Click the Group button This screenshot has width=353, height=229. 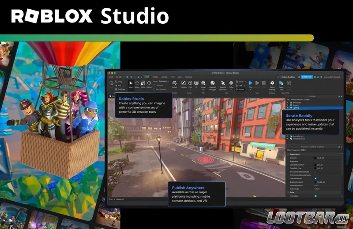[239, 81]
